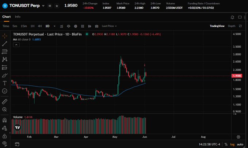Select the Time chart option
The width and height of the screenshot is (248, 148).
6,26
